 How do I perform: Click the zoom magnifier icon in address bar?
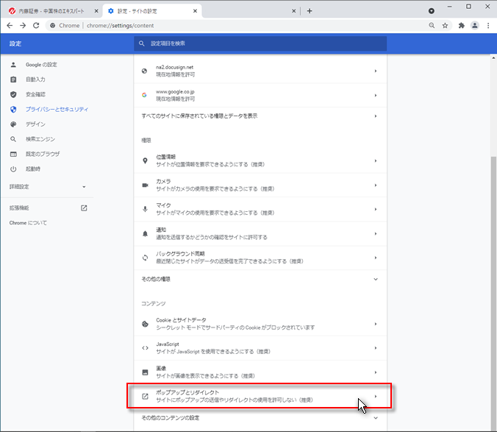[431, 25]
